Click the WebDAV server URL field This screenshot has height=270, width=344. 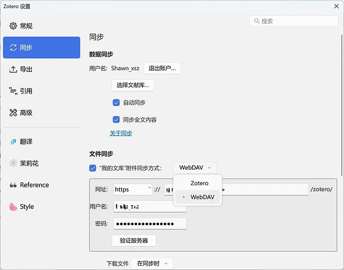(x=236, y=190)
